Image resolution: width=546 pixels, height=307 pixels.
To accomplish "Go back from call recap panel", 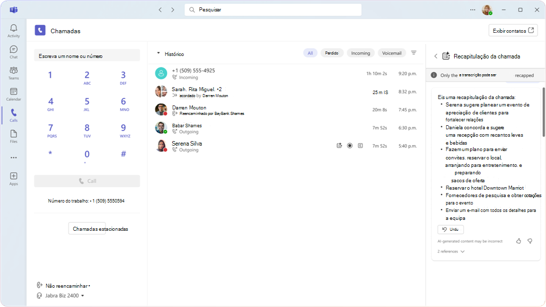I will tap(436, 56).
